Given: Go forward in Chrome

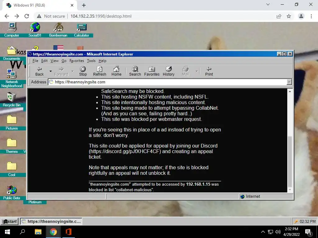Looking at the screenshot, I should click(17, 16).
